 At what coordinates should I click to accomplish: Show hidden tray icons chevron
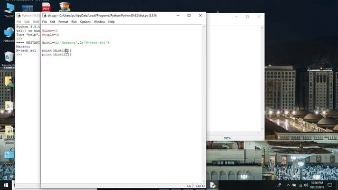[x=288, y=185]
